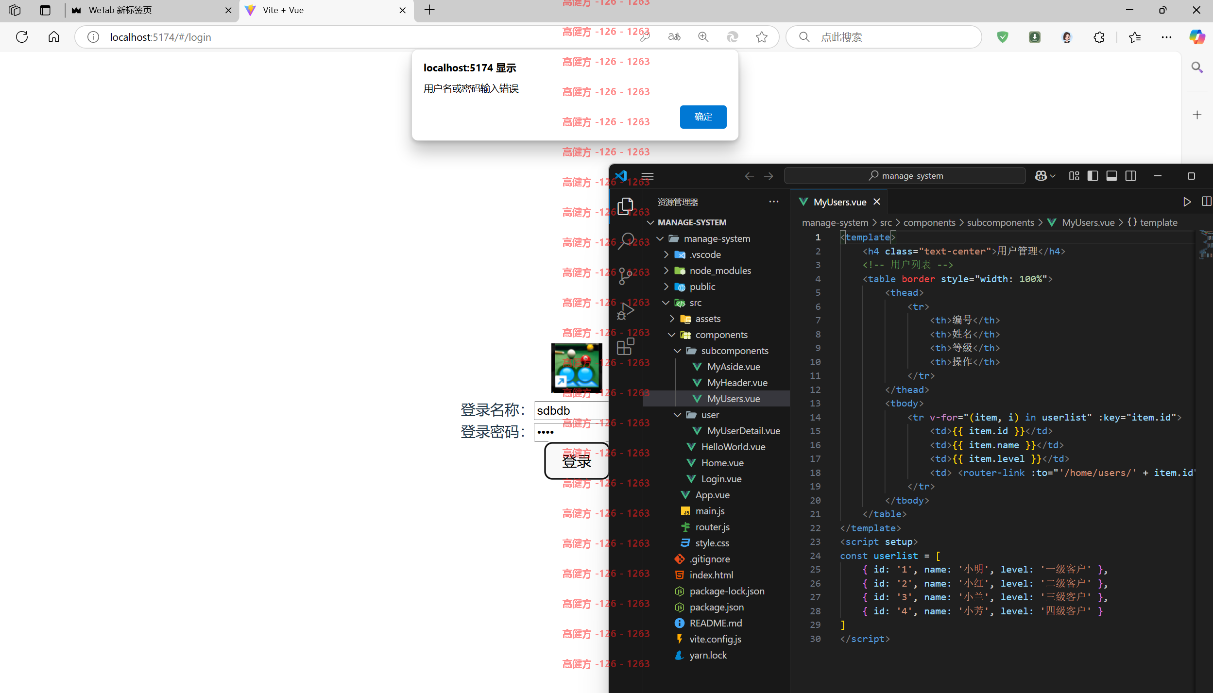Open package.json in explorer
Viewport: 1213px width, 693px height.
(716, 607)
